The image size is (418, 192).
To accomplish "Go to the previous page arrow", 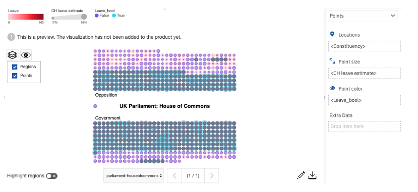I will pyautogui.click(x=174, y=175).
